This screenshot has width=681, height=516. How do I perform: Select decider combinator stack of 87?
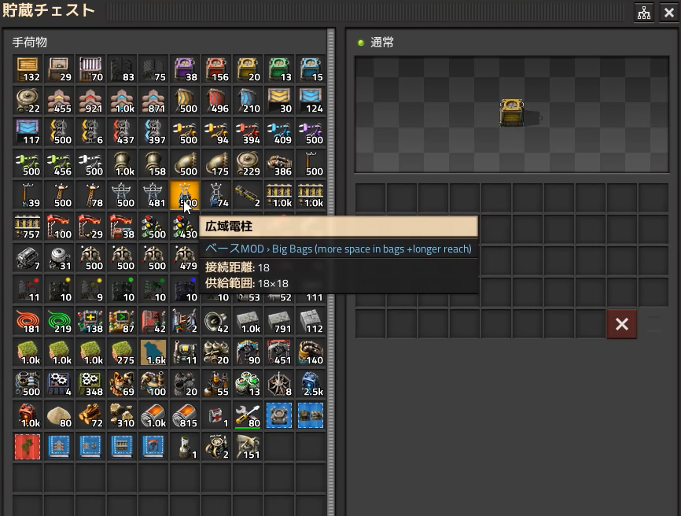coord(122,322)
